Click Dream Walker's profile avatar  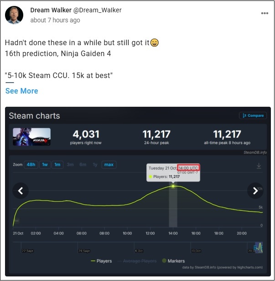[x=15, y=15]
